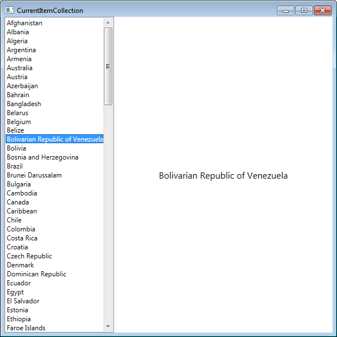Click the highlighted Bolivarian Republic of Venezuela row

54,139
